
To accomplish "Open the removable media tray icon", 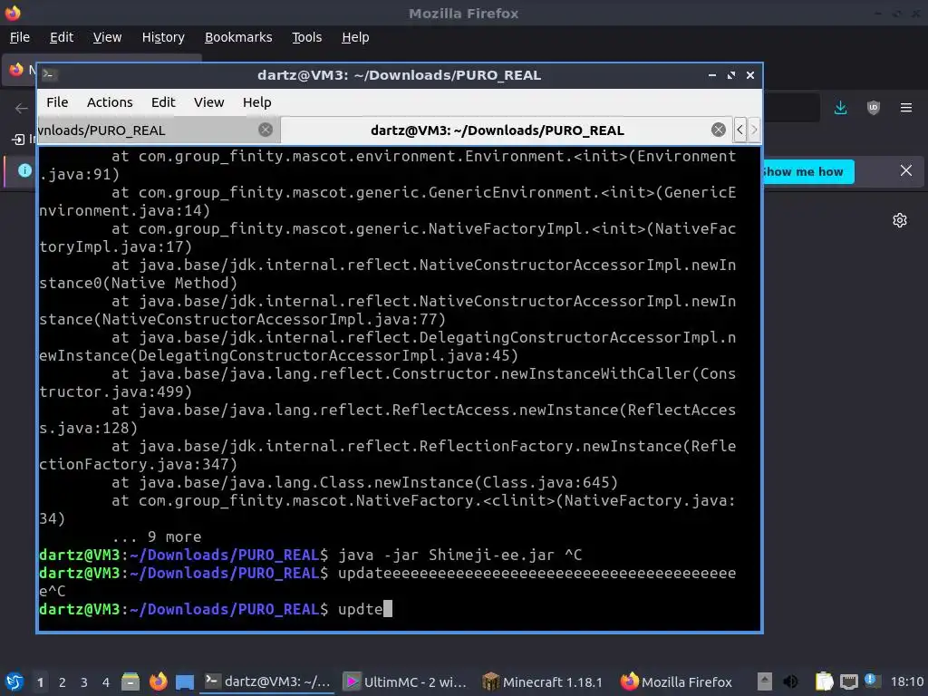I will point(765,681).
